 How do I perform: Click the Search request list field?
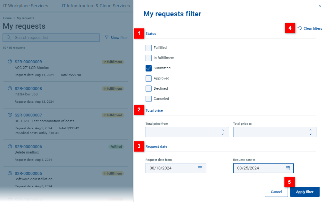tap(54, 38)
